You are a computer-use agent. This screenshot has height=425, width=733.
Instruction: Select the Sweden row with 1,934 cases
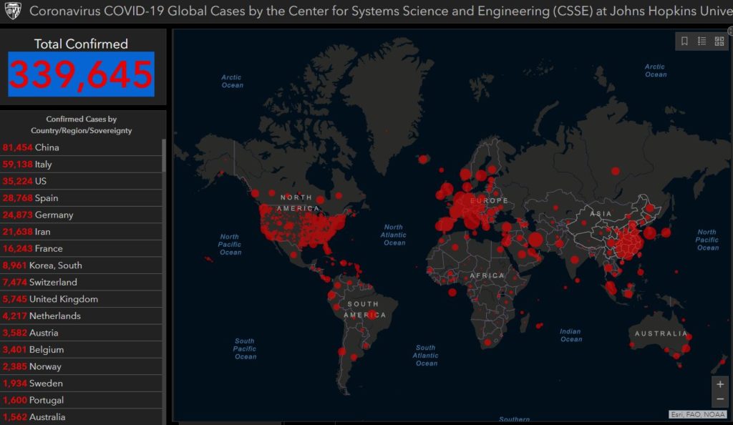coord(82,383)
